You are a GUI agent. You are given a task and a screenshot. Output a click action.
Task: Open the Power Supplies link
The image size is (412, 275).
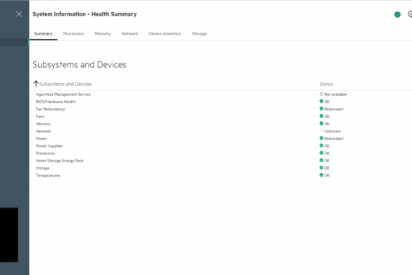(x=49, y=146)
